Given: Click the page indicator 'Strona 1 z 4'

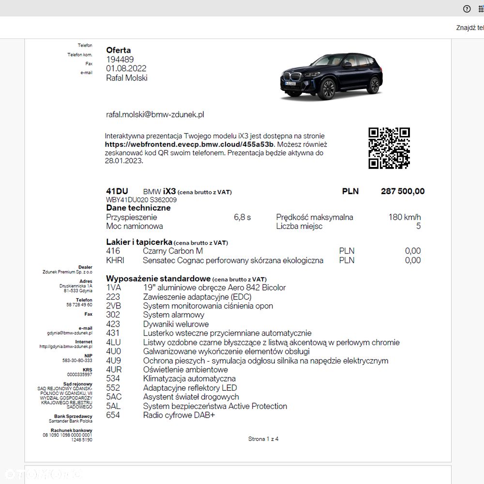Looking at the screenshot, I should tap(263, 439).
